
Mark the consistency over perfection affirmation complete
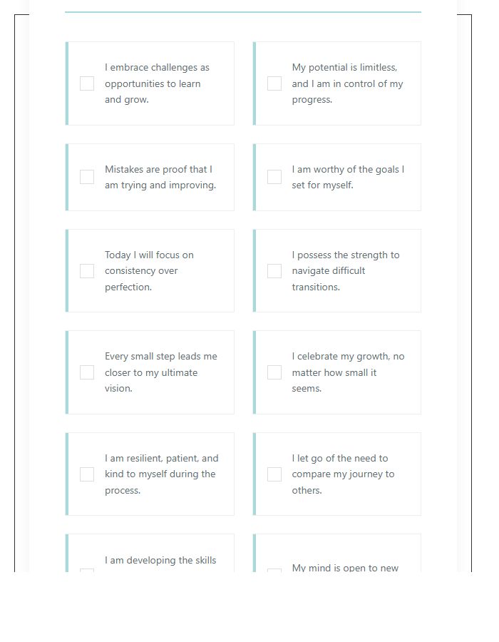coord(87,271)
